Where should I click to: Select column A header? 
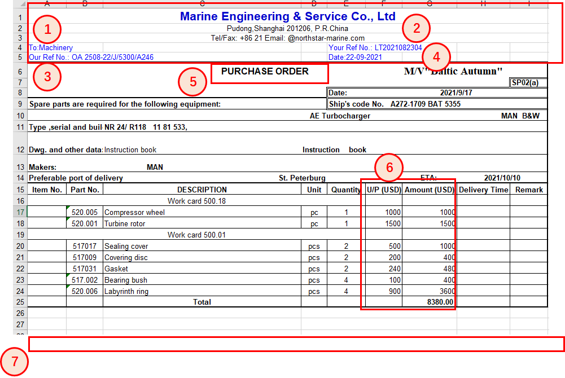47,4
